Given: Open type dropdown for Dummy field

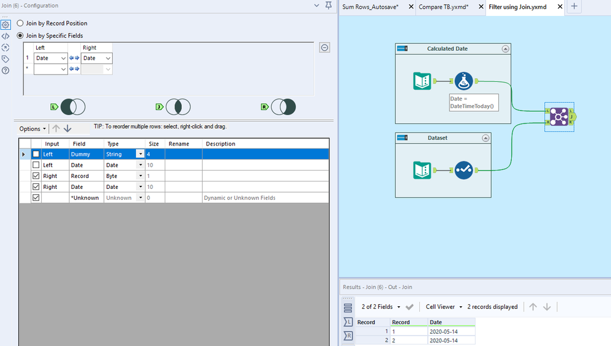Looking at the screenshot, I should point(140,154).
